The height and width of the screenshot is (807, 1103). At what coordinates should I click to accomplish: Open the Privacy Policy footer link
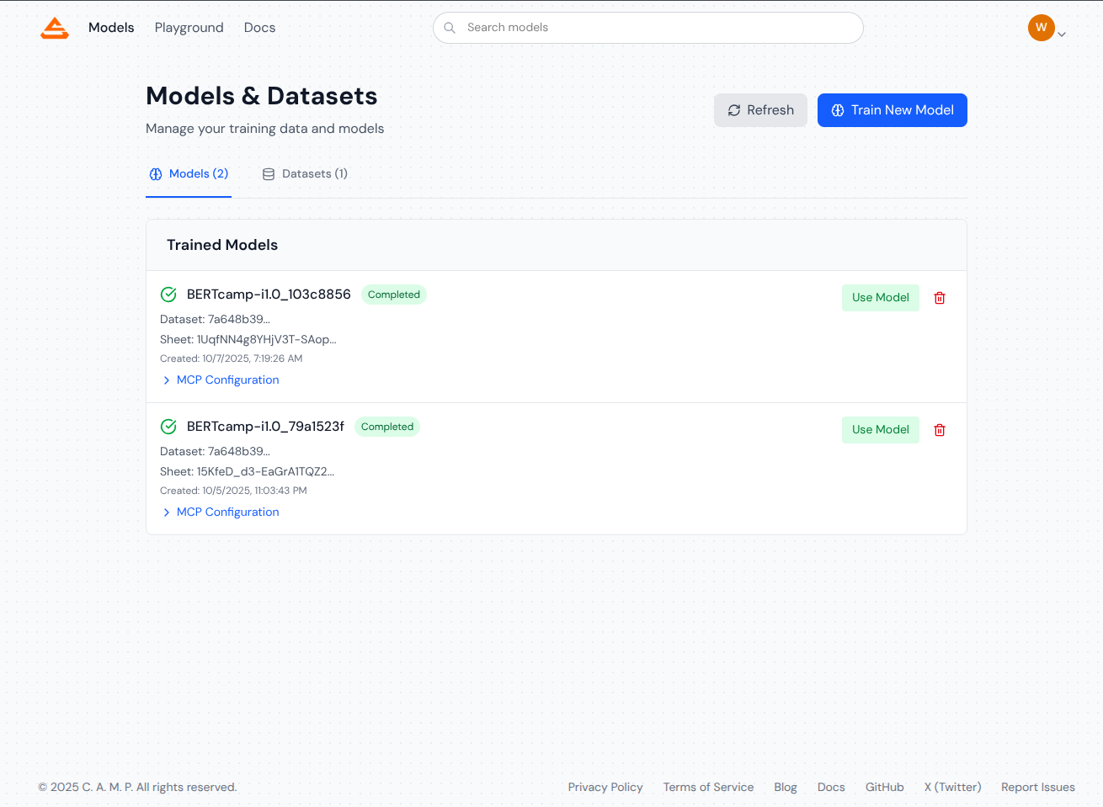[x=605, y=788]
